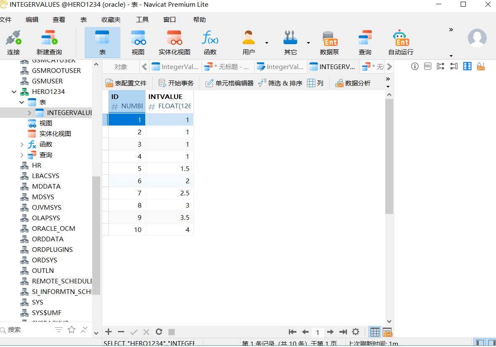496x347 pixels.
Task: Switch to the untitled query (无标题) tab
Action: (228, 67)
